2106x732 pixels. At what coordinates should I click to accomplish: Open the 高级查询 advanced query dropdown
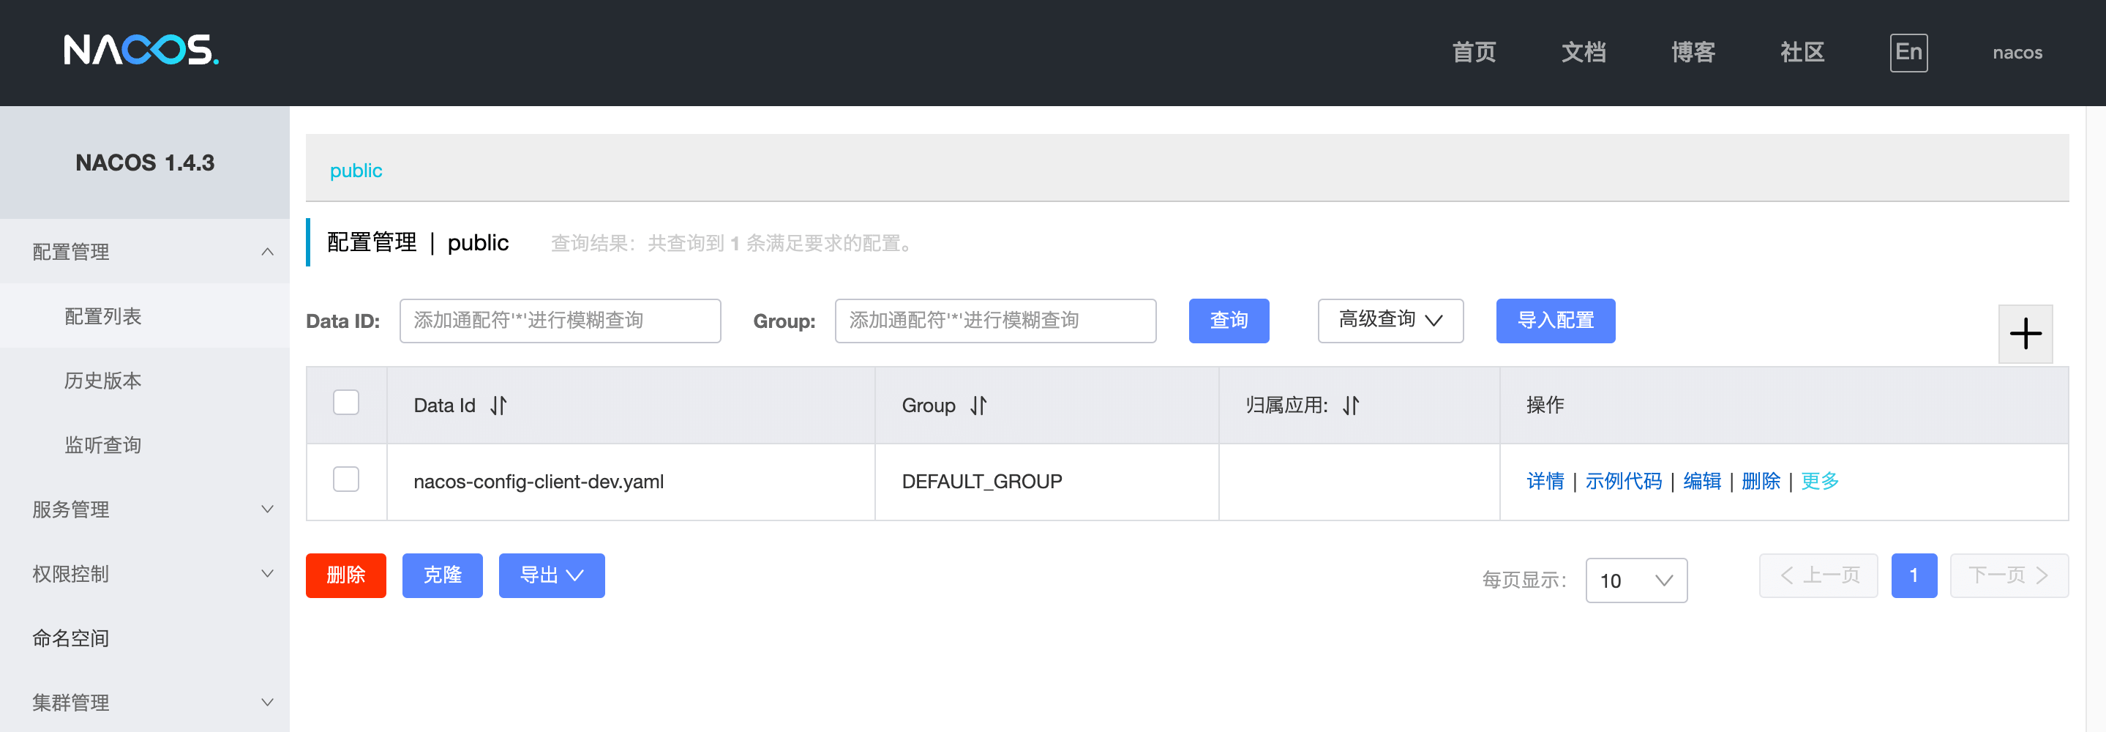tap(1390, 321)
